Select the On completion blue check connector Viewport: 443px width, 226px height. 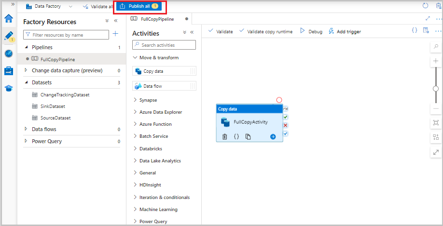point(285,133)
